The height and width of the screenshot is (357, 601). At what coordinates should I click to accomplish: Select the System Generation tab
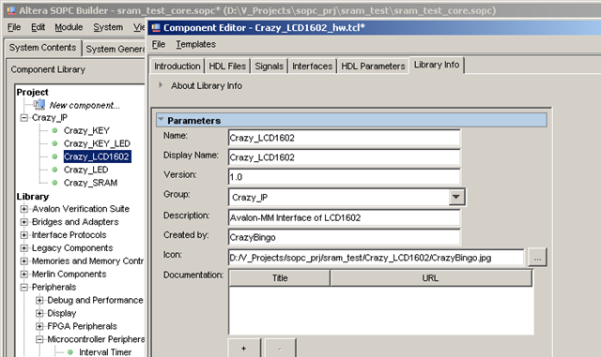pos(115,49)
